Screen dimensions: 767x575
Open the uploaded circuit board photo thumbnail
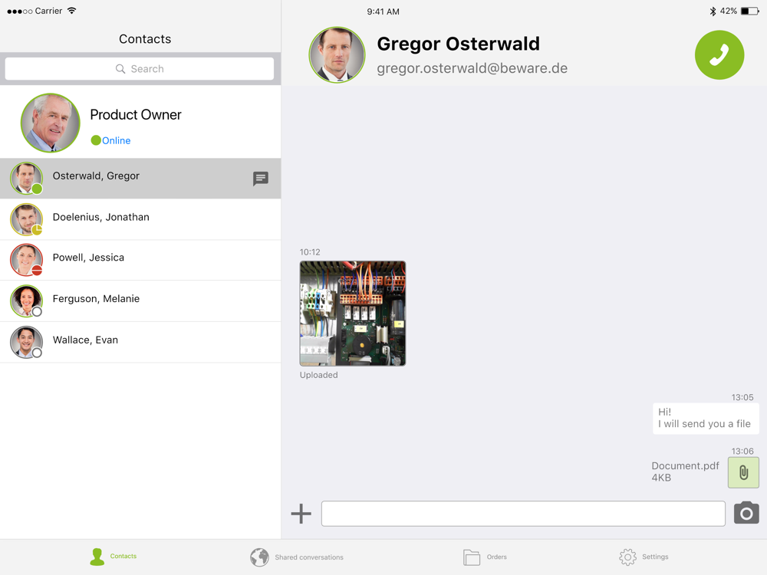pos(353,314)
